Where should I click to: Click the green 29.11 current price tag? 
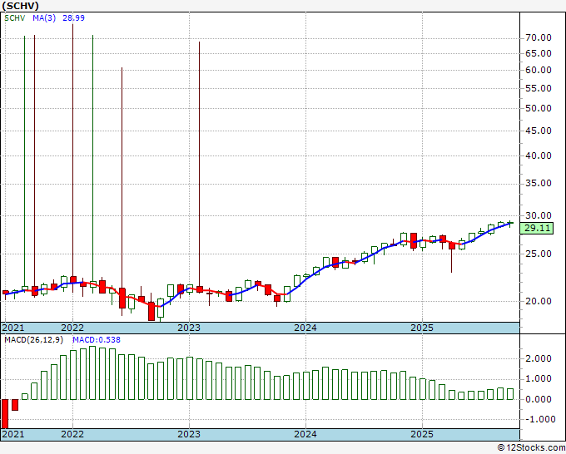tap(537, 228)
